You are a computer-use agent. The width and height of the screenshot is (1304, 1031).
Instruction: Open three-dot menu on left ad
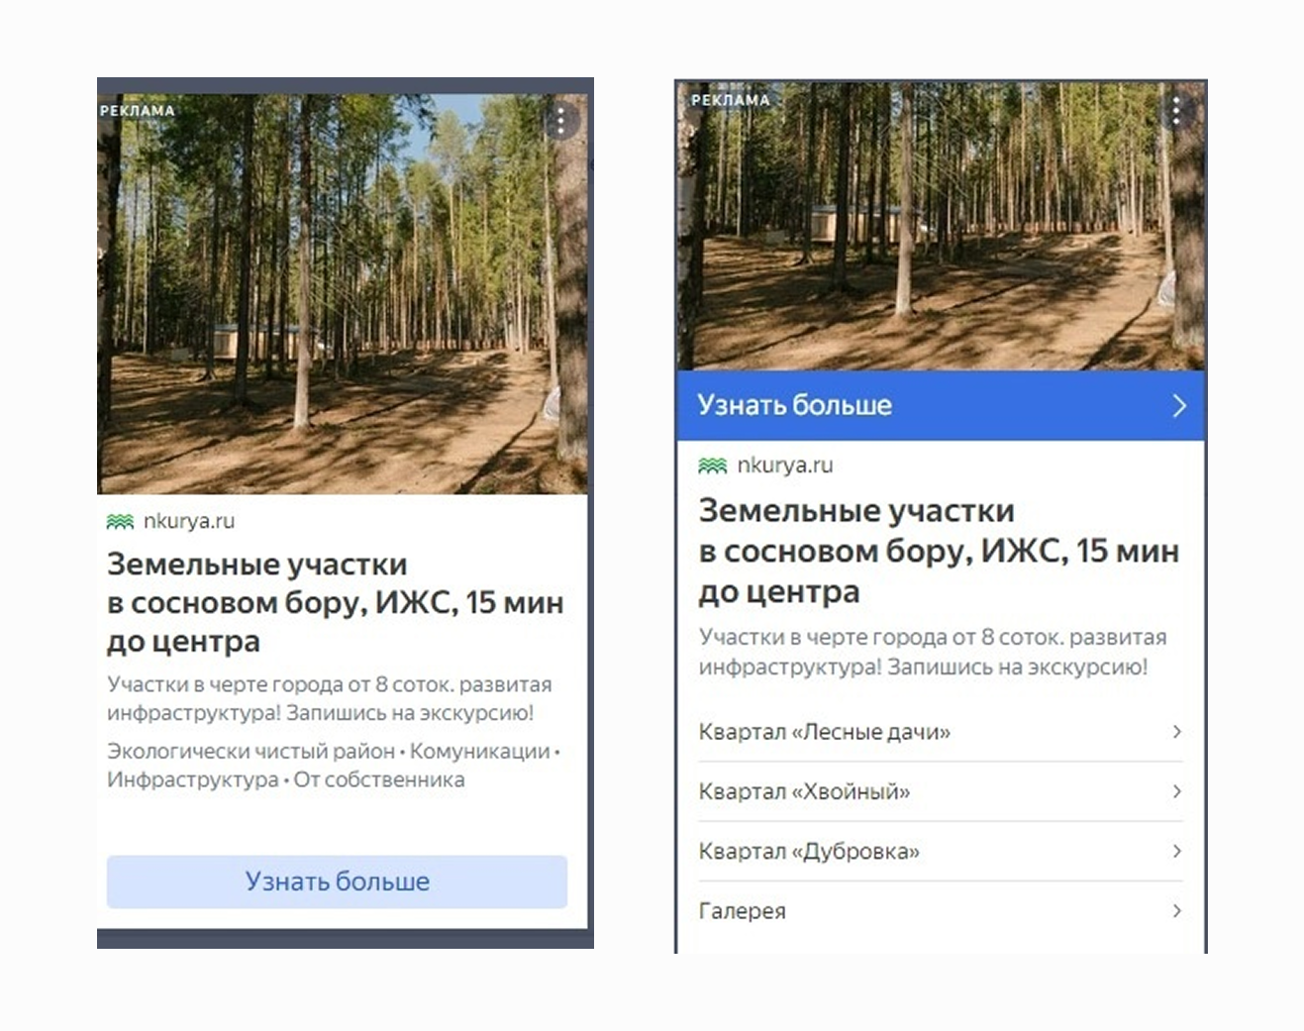click(x=560, y=122)
